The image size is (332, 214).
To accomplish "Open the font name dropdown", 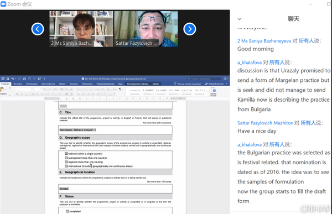I will coord(24,89).
